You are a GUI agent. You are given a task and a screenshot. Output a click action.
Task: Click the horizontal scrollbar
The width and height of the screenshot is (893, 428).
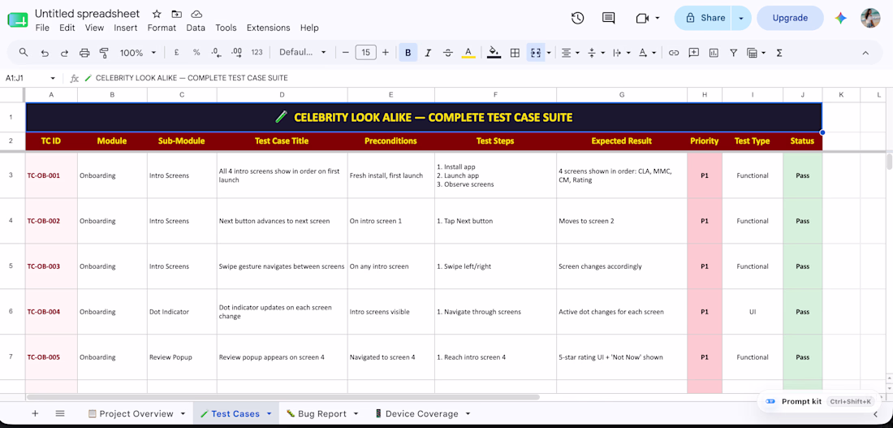tap(283, 396)
